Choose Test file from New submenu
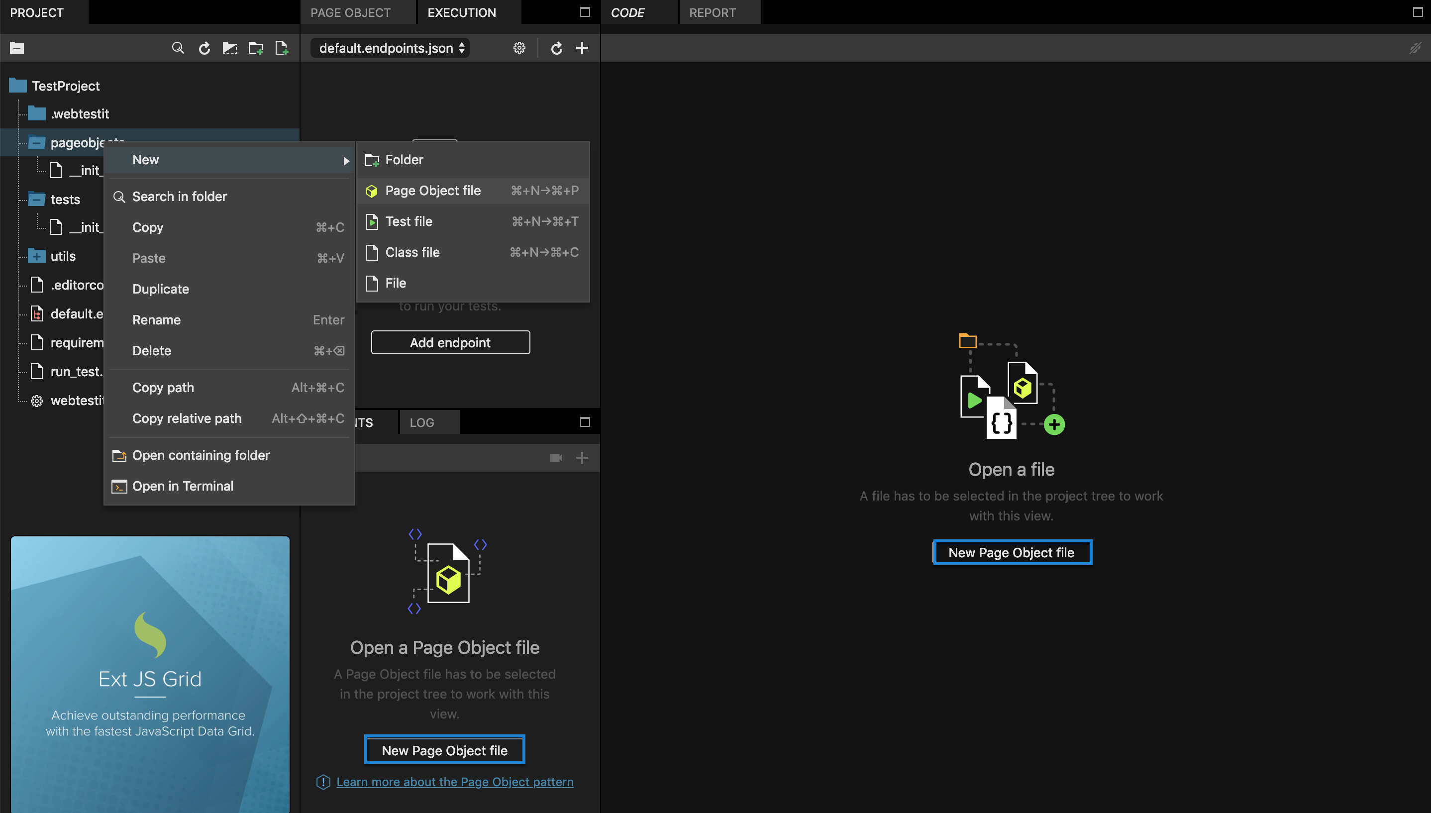This screenshot has height=813, width=1431. point(473,221)
